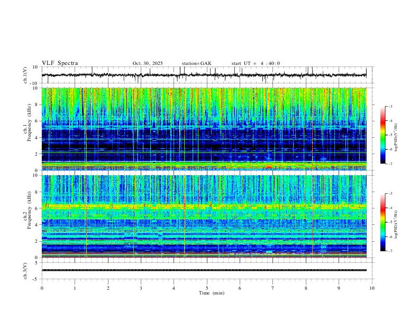Click the 'VLF Spectra' title text

point(60,63)
